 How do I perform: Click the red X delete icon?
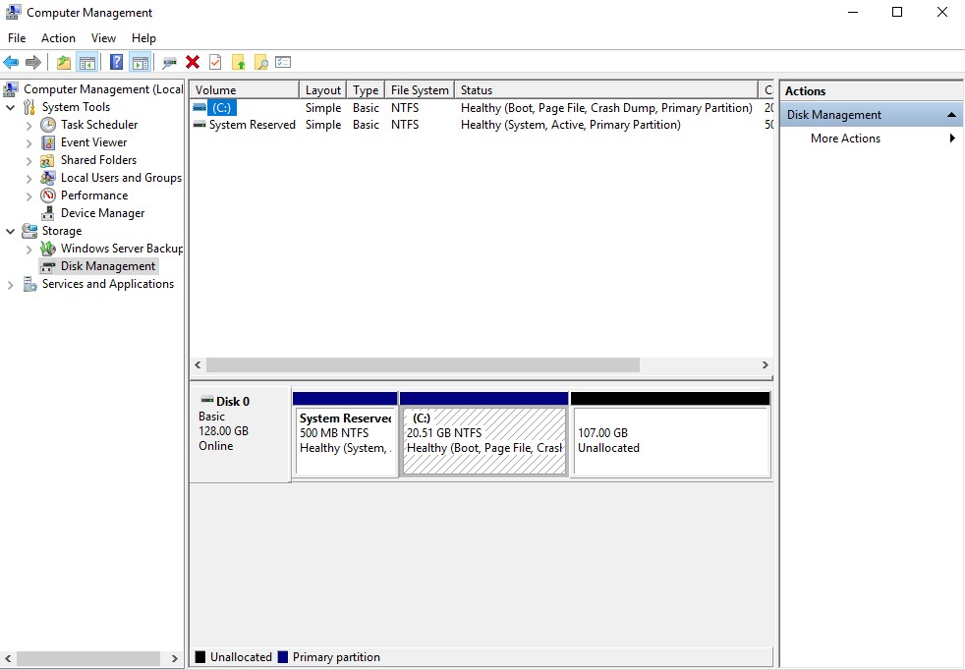(x=193, y=63)
